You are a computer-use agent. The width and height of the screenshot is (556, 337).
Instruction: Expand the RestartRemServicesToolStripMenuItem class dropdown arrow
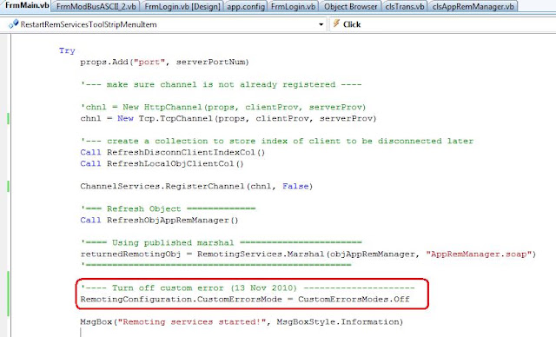pyautogui.click(x=321, y=24)
